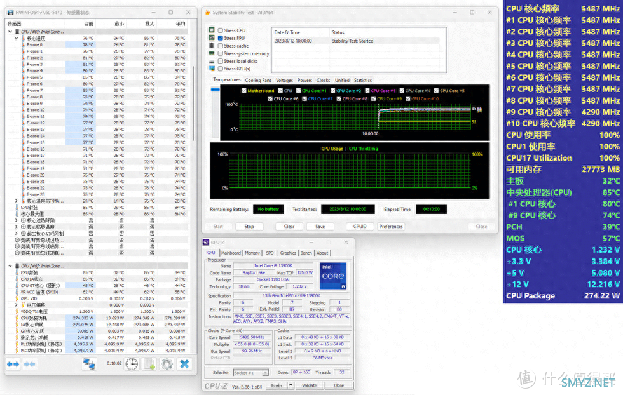This screenshot has height=395, width=623.
Task: Click the monitor icon beside Stress GPU(s)
Action: tap(212, 69)
